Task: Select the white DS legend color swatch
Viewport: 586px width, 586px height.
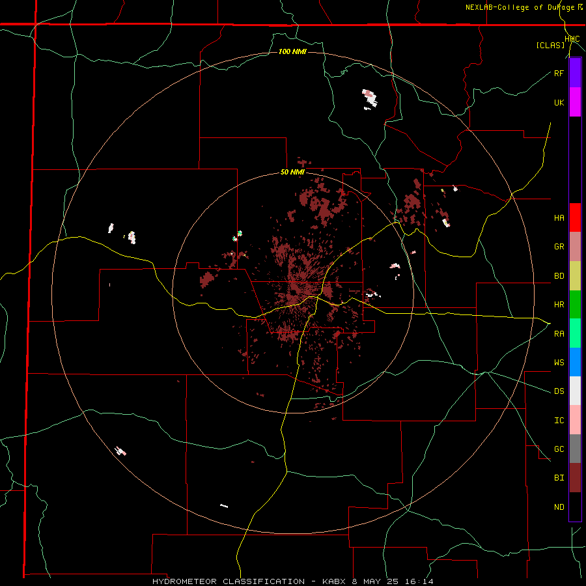Action: [x=575, y=391]
